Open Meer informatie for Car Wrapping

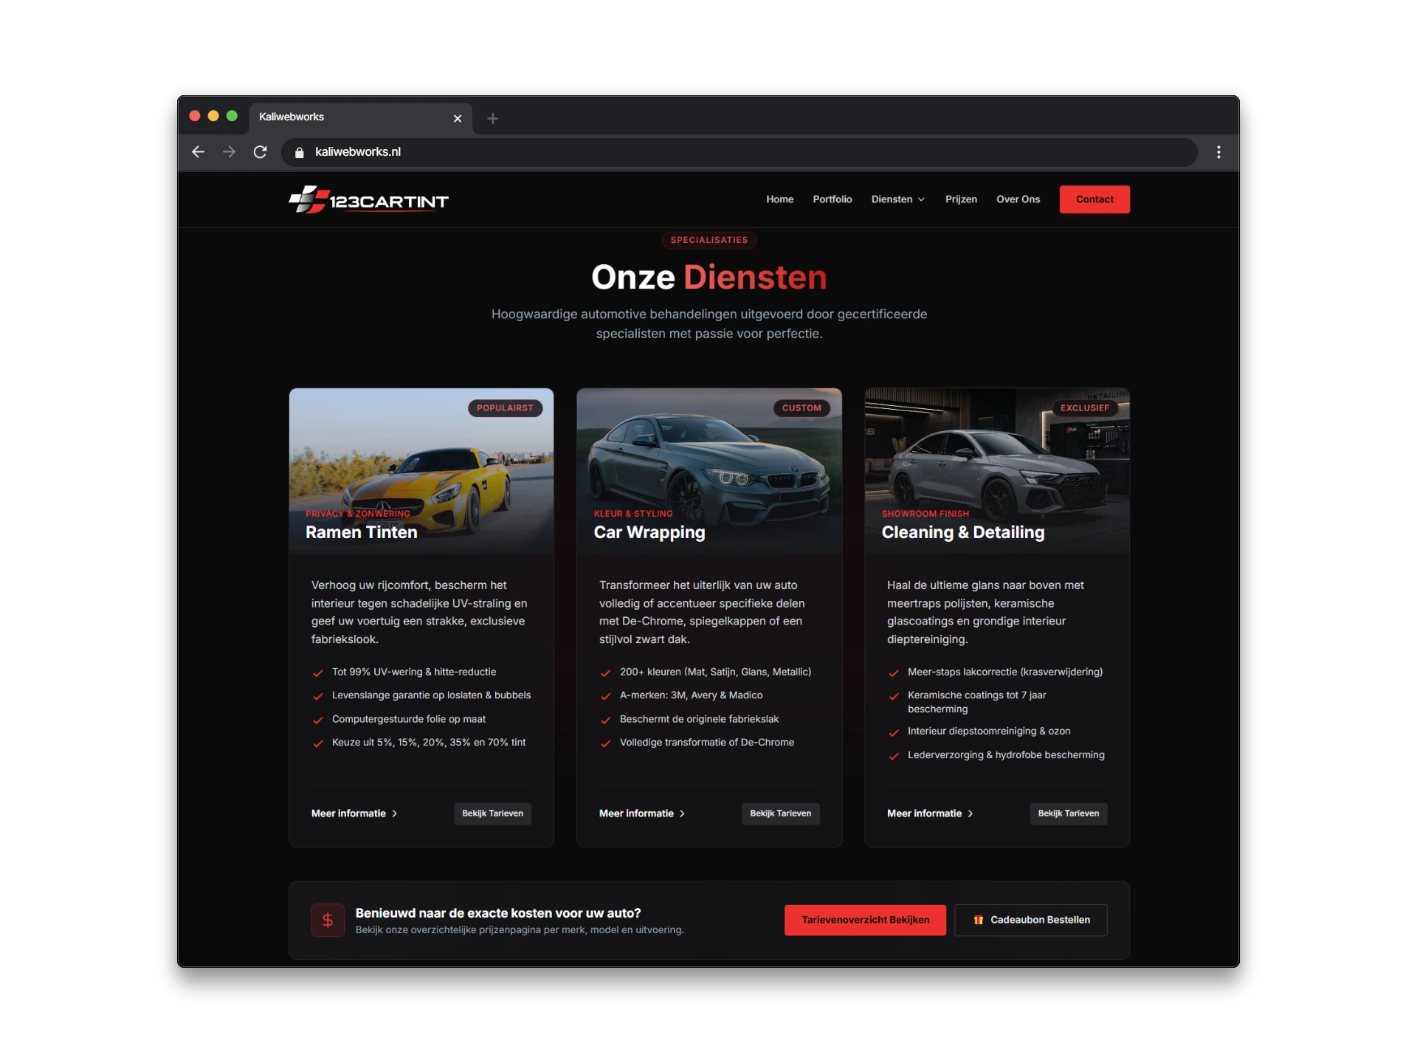(642, 813)
